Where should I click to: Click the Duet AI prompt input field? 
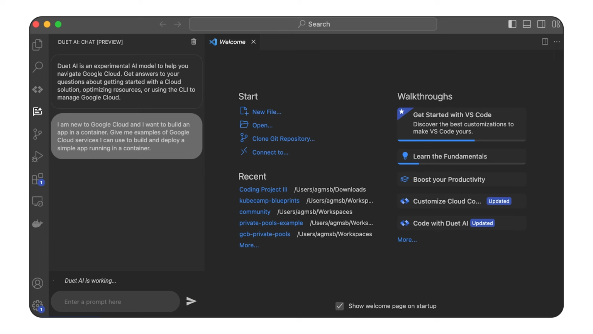point(115,302)
